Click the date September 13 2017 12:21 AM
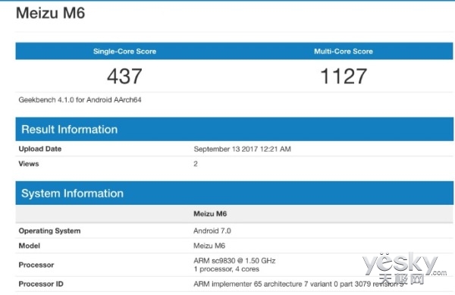Image resolution: width=455 pixels, height=295 pixels. pyautogui.click(x=243, y=149)
